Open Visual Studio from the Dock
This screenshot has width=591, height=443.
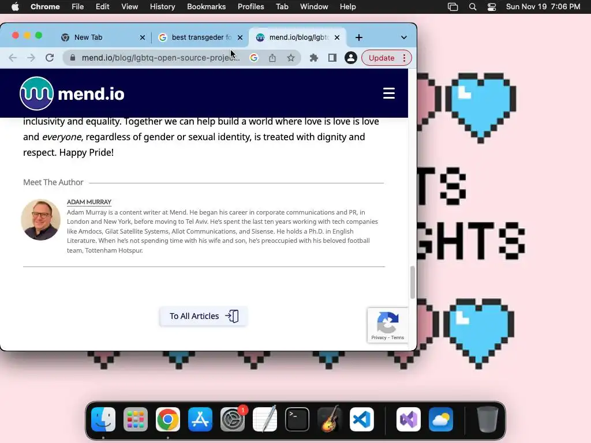coord(409,419)
